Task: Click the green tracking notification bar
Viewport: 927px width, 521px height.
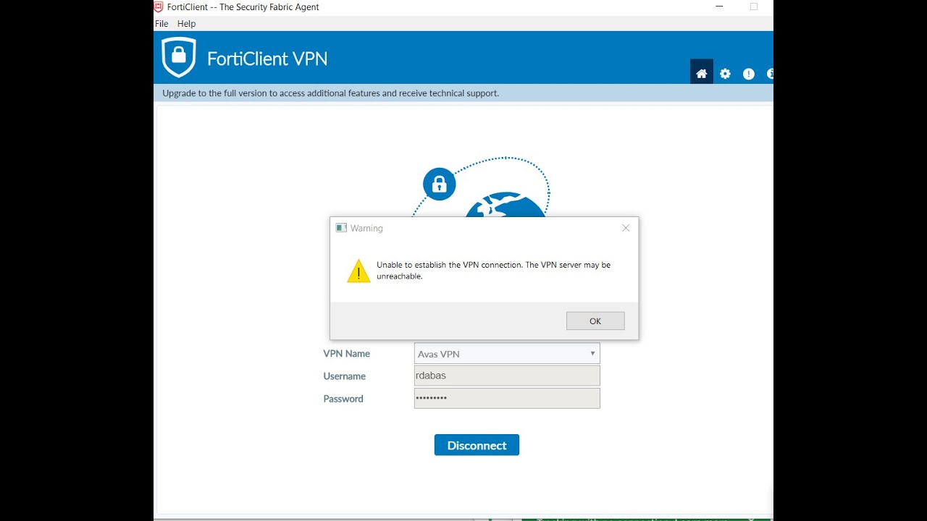Action: (x=637, y=517)
